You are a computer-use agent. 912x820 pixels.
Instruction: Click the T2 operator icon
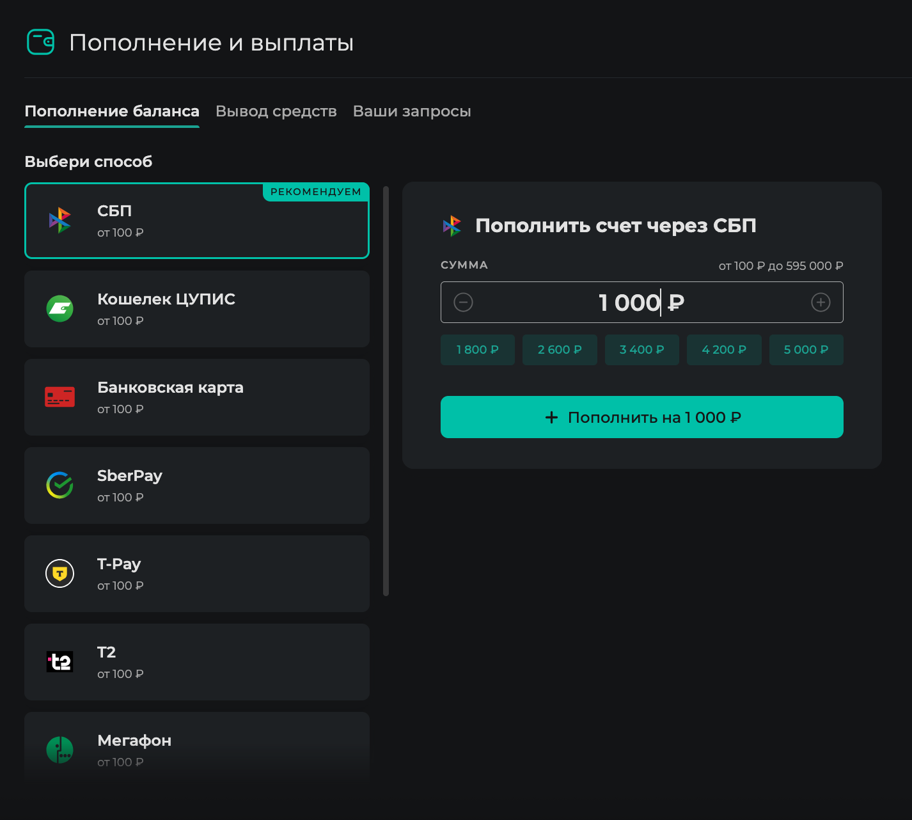tap(59, 661)
